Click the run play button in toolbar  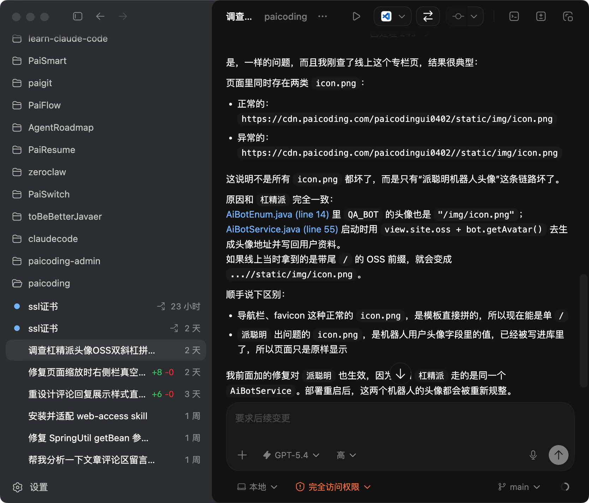point(356,16)
